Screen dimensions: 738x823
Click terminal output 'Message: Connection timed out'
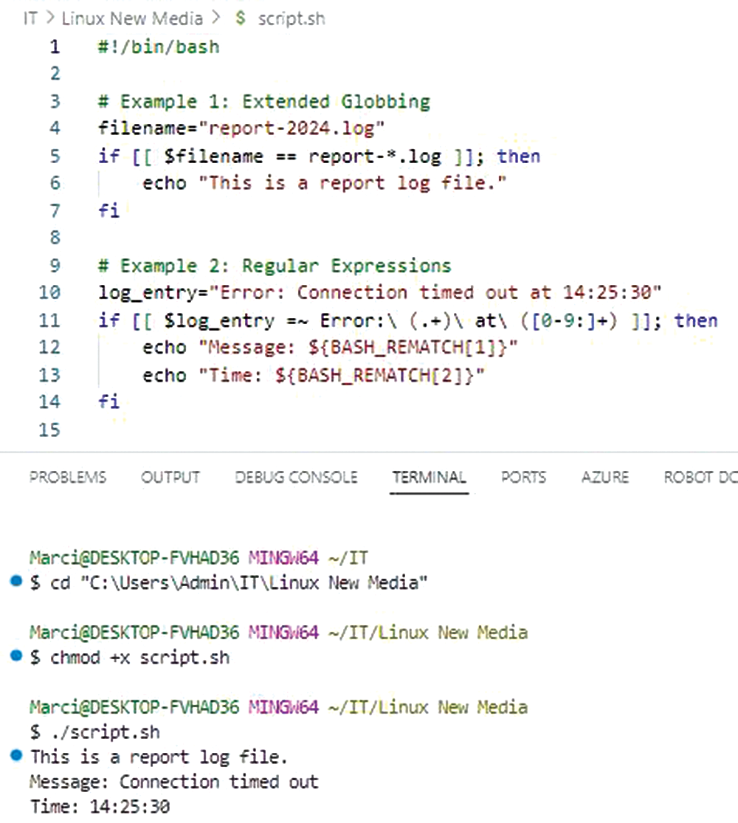[173, 782]
